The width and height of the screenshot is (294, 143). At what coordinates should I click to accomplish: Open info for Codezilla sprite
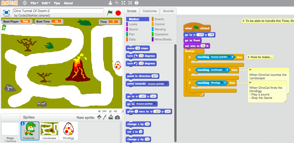pos(23,123)
